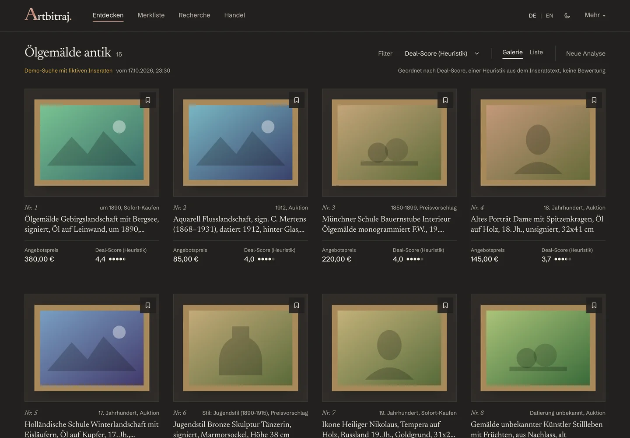Open the Aquarell Flusslandschaft title link

(240, 224)
